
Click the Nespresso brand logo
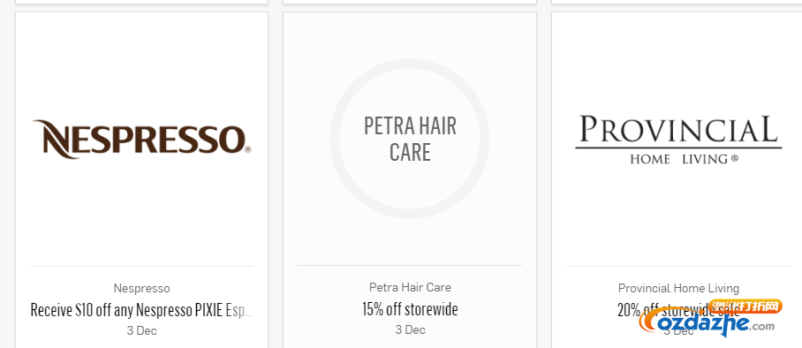click(x=141, y=139)
